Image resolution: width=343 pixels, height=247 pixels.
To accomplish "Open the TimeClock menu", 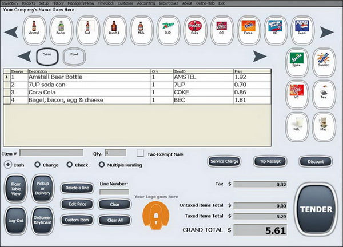I will 106,3.
